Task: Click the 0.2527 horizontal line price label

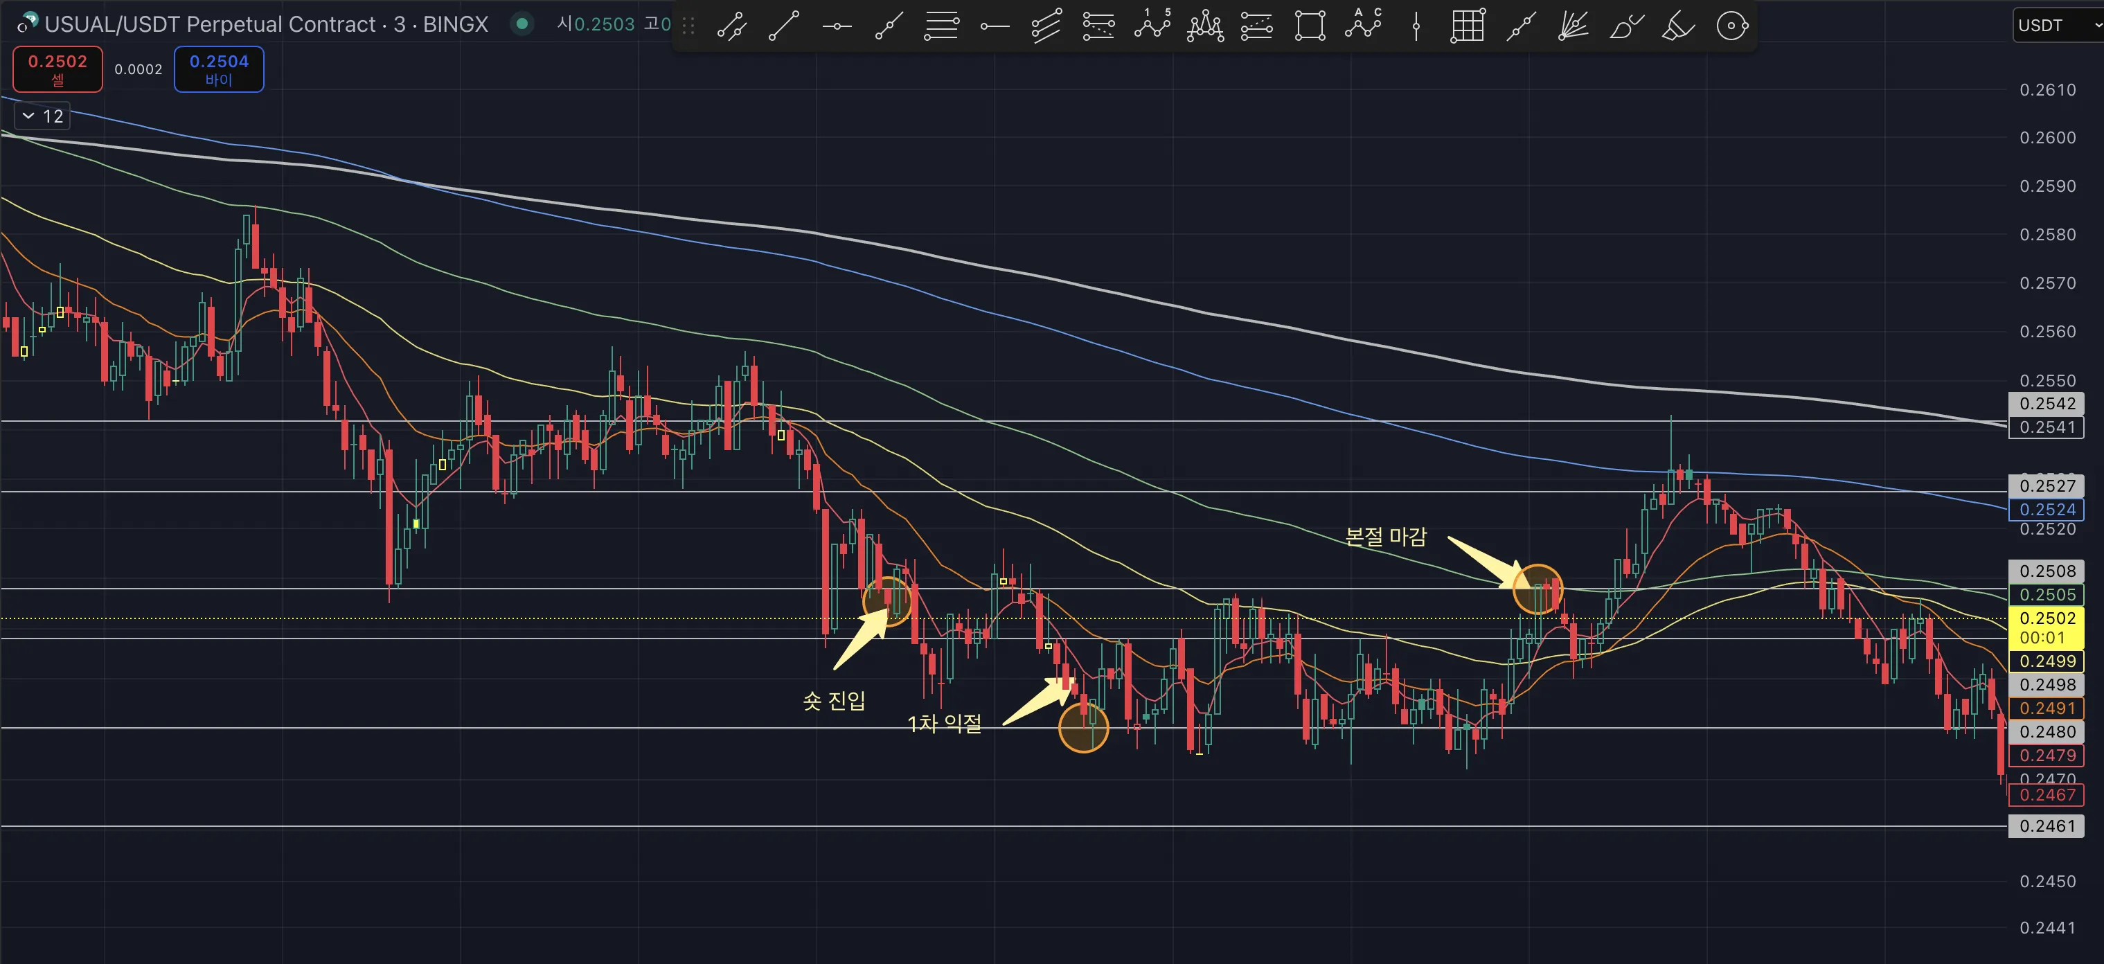Action: [x=2046, y=486]
